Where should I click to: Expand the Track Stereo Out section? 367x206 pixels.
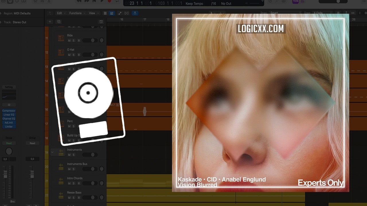(1, 22)
